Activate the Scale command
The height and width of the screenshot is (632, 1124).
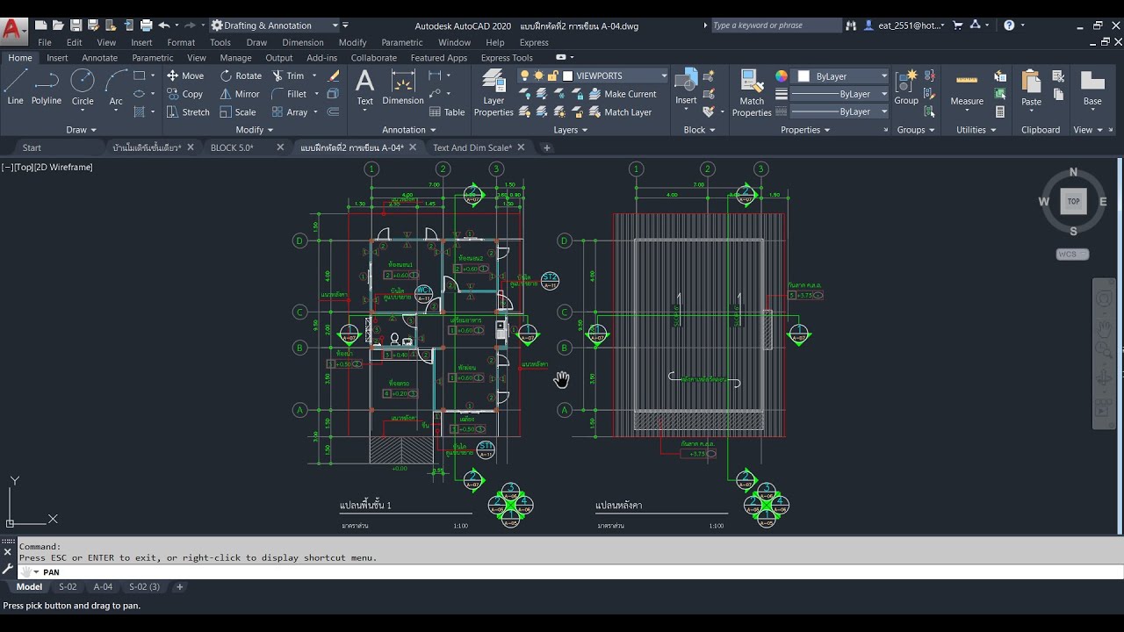[238, 112]
